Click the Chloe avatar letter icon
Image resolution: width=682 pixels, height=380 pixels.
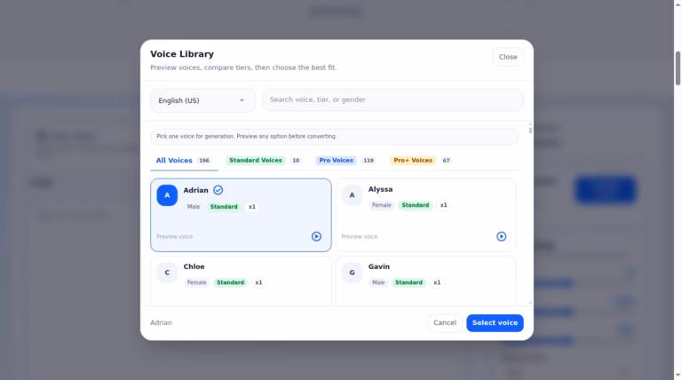(x=167, y=273)
